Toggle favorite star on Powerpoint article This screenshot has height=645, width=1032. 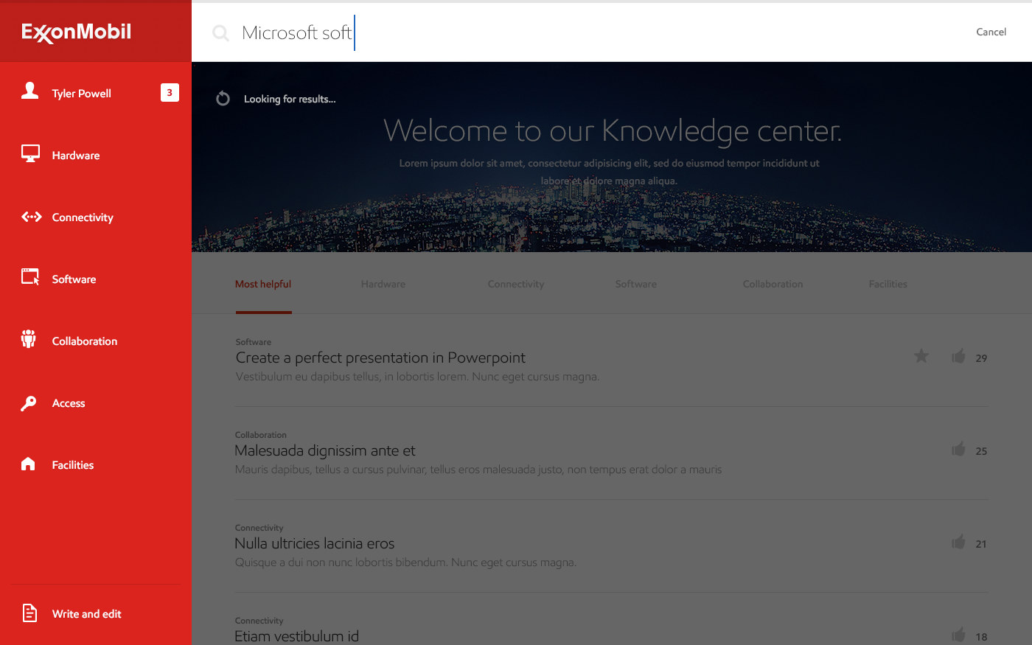click(x=921, y=357)
